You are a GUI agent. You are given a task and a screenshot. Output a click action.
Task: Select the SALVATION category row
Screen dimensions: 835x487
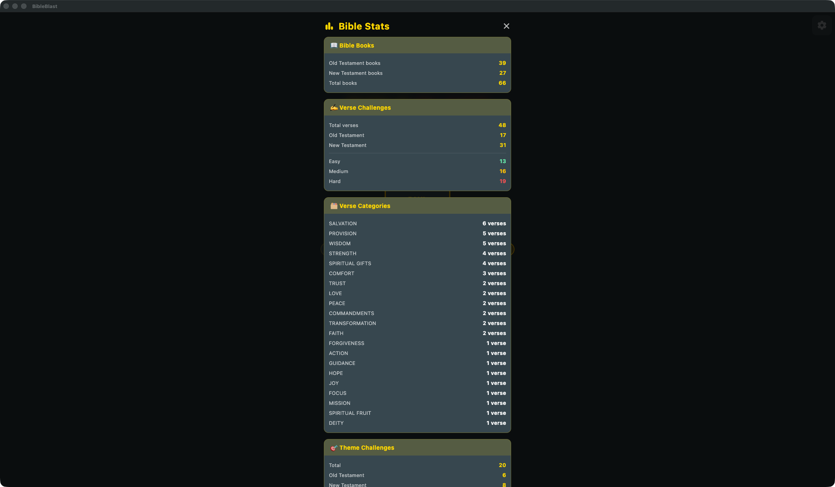coord(417,223)
